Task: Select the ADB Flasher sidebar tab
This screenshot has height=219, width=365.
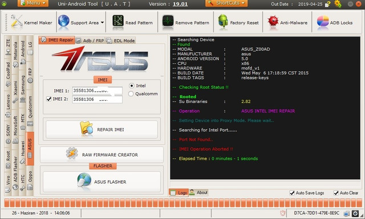Action: [x=15, y=173]
